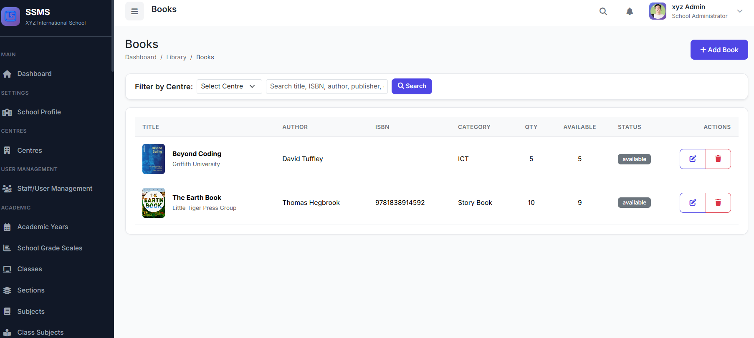This screenshot has width=754, height=338.
Task: Click the STATUS column header
Action: click(630, 127)
